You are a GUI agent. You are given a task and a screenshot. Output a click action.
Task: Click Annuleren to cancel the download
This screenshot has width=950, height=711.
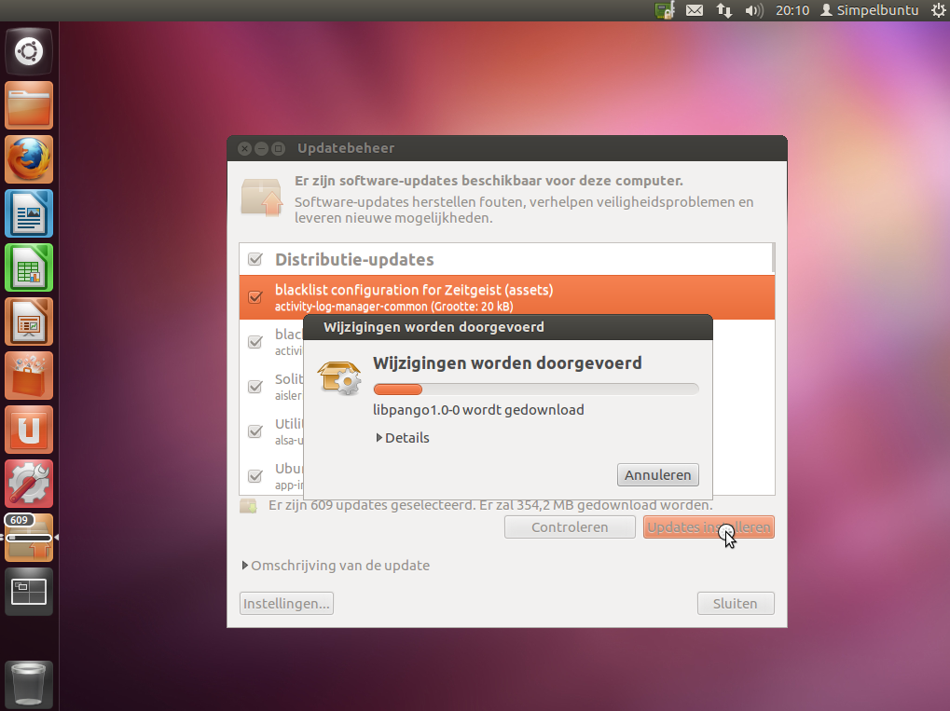pos(657,474)
